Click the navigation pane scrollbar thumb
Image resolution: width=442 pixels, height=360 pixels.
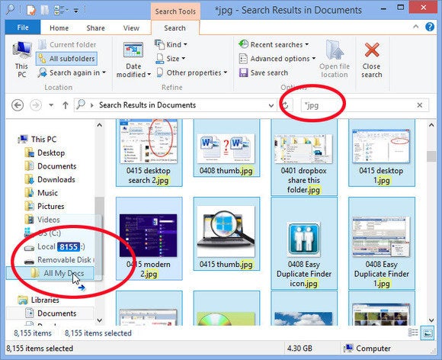[x=100, y=236]
